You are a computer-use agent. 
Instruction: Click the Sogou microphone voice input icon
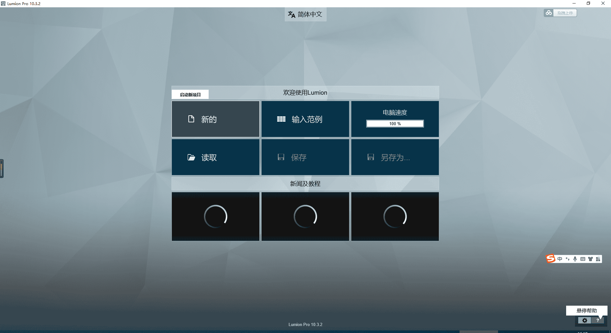pos(575,259)
